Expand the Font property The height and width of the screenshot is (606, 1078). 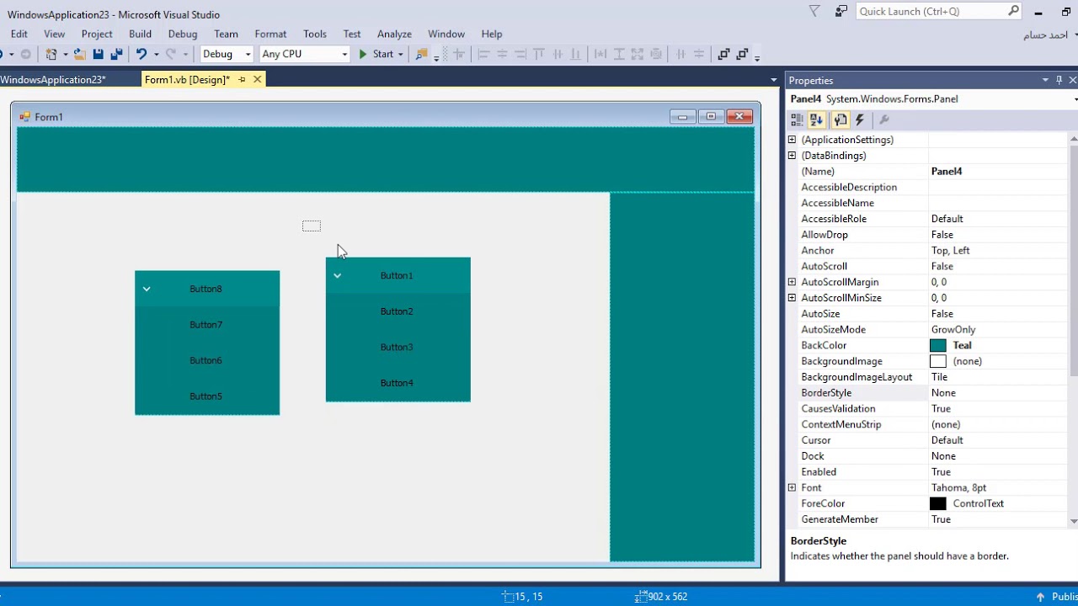pos(792,487)
